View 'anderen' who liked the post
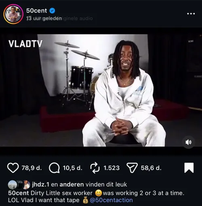Screen dimensions: 202x206 (x=72, y=185)
